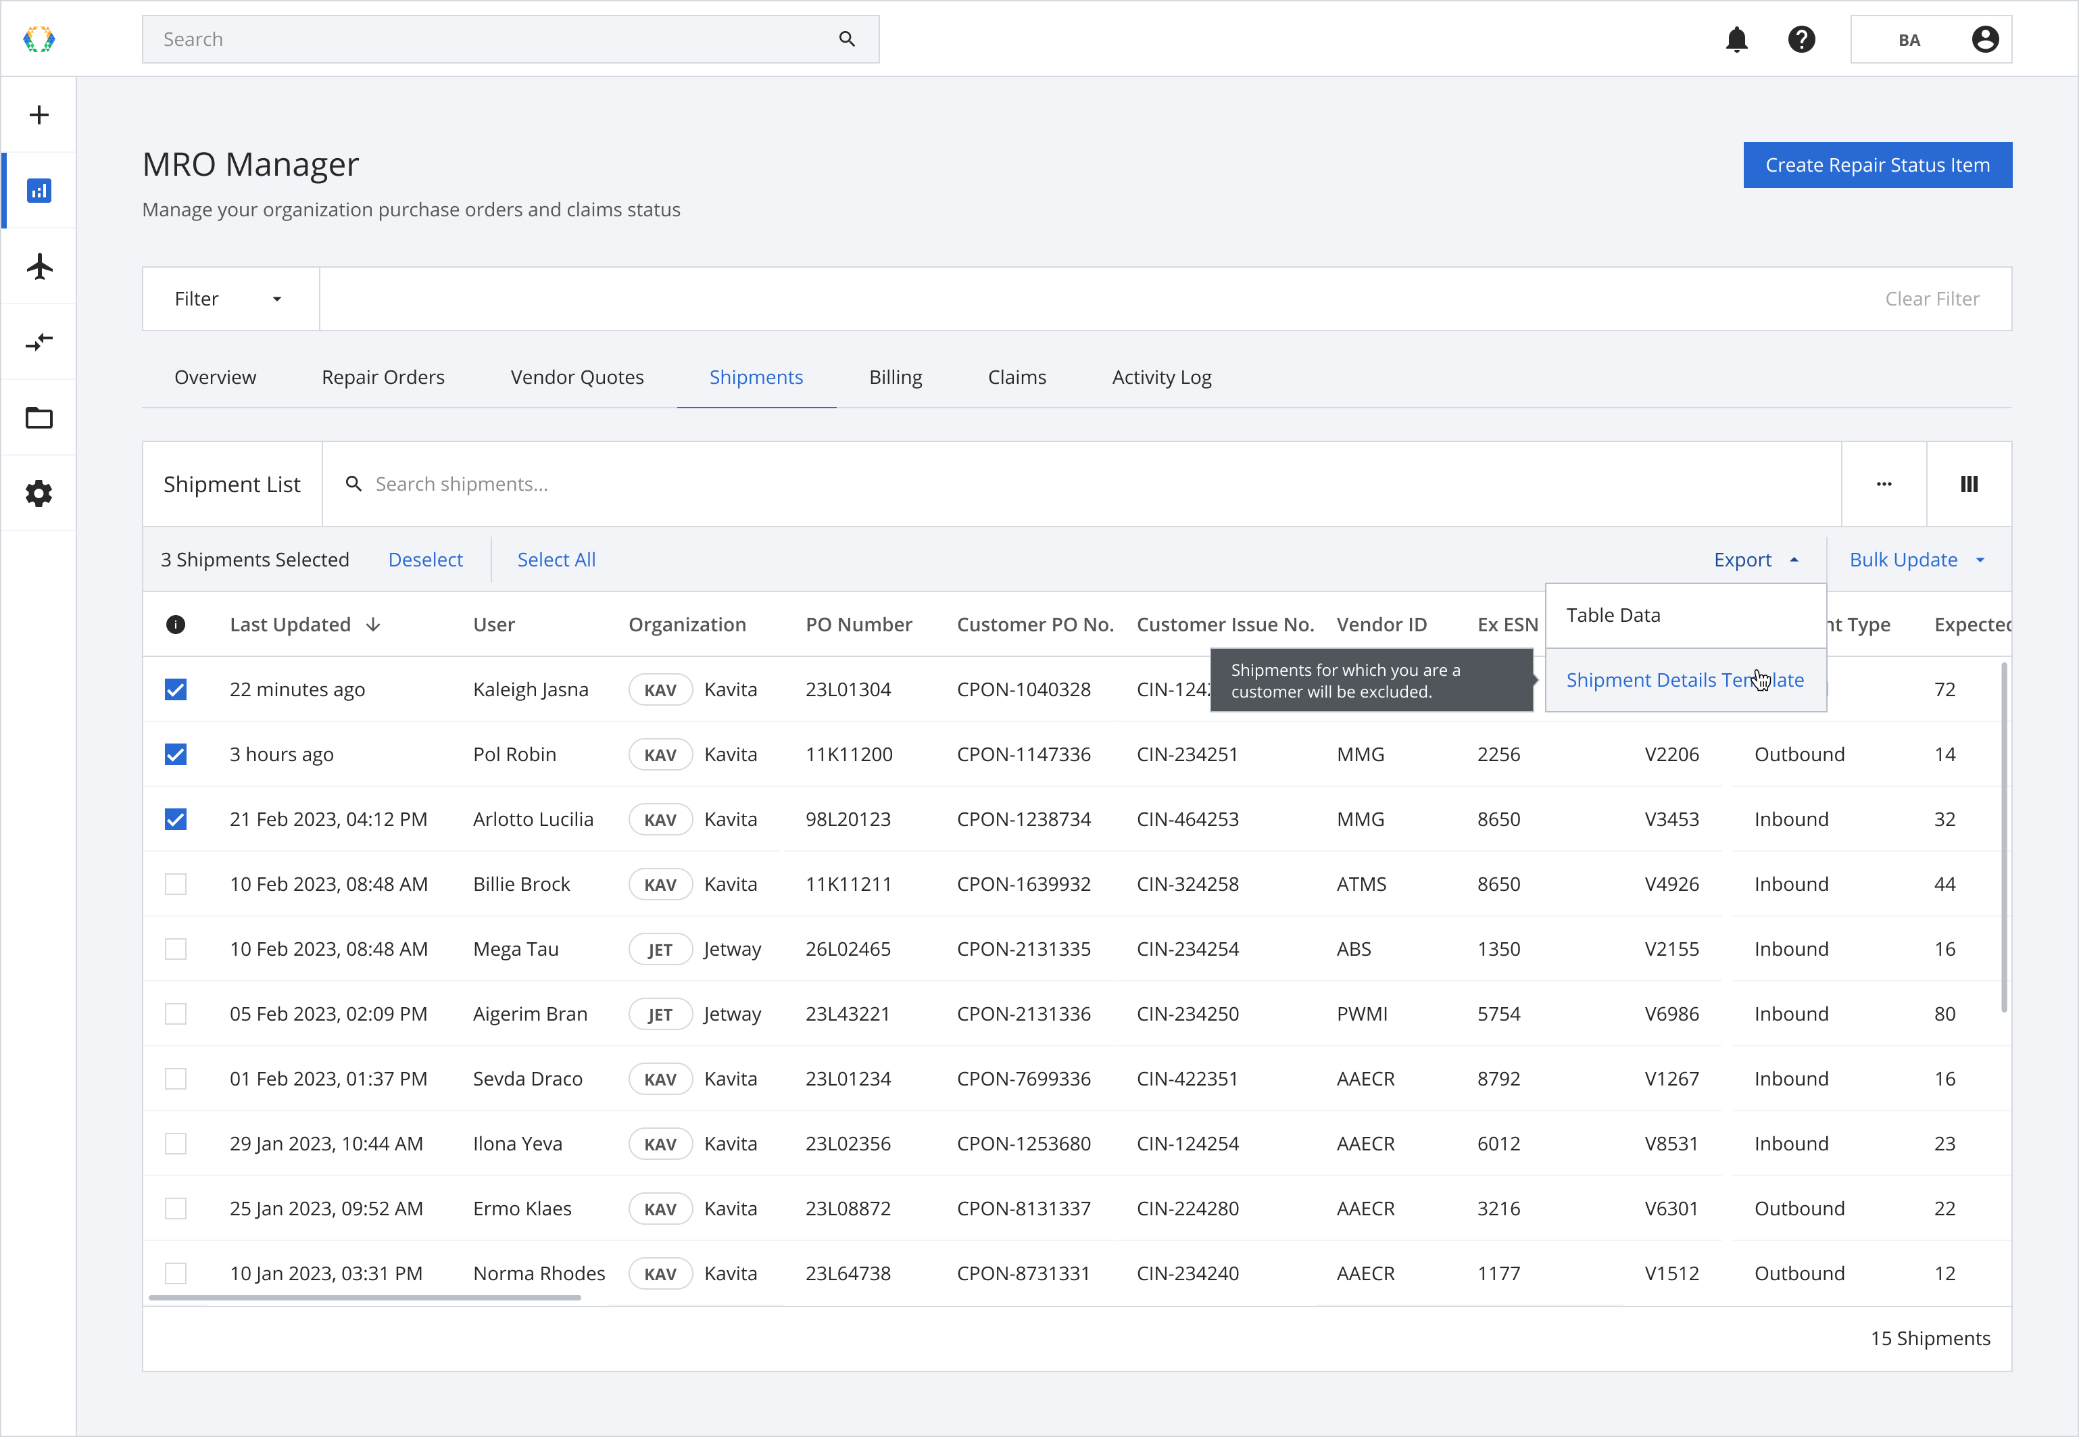This screenshot has height=1437, width=2079.
Task: Open the notifications bell
Action: coord(1736,39)
